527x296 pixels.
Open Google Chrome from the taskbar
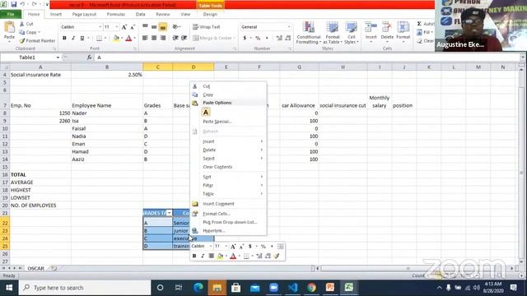tap(311, 288)
